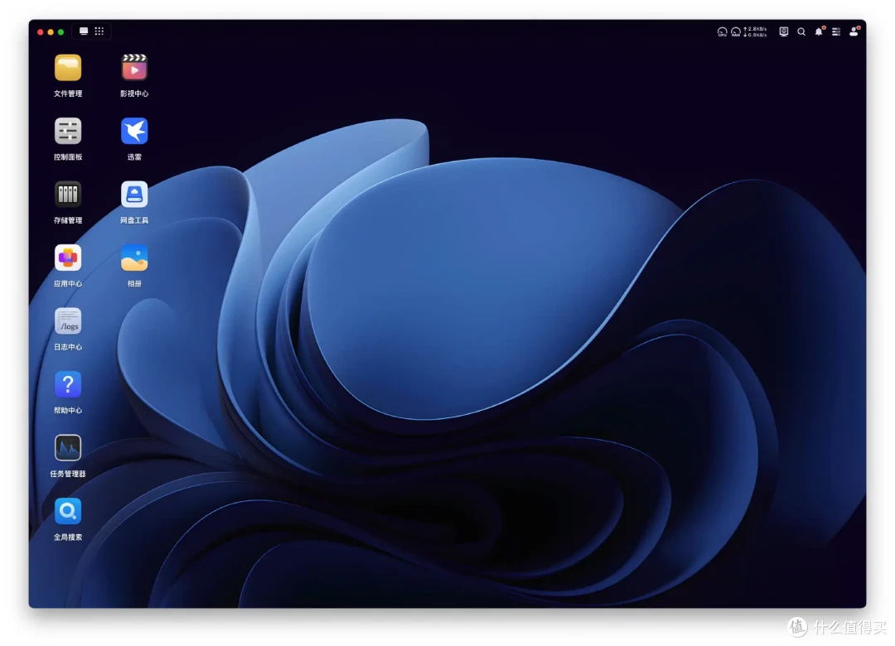Viewport: 895px width, 646px height.
Task: Open the 相册 photo album app
Action: (134, 258)
